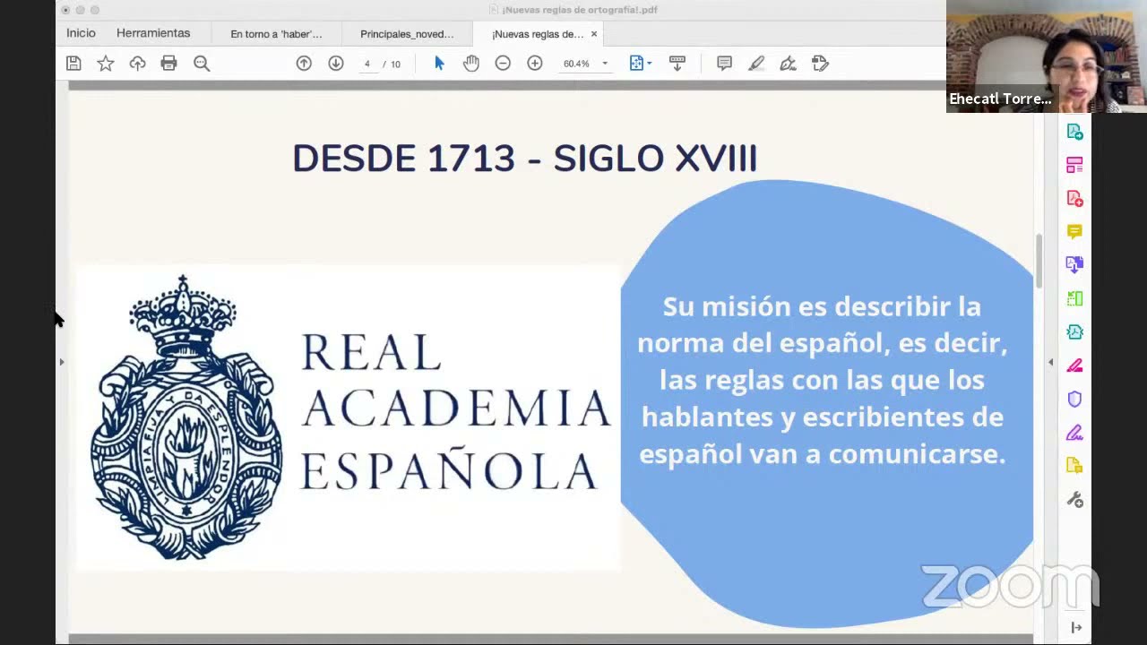Print the document with the printer icon
Screen dimensions: 1147x645
point(168,64)
